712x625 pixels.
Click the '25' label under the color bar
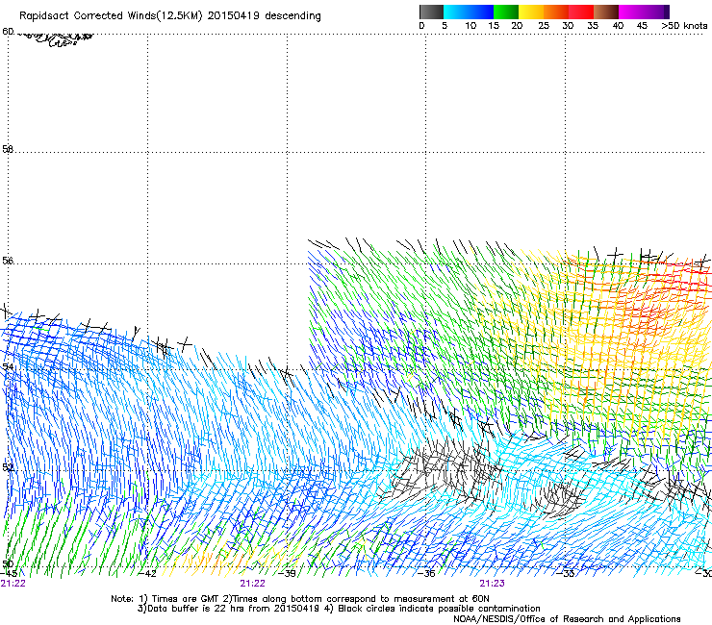(x=544, y=26)
